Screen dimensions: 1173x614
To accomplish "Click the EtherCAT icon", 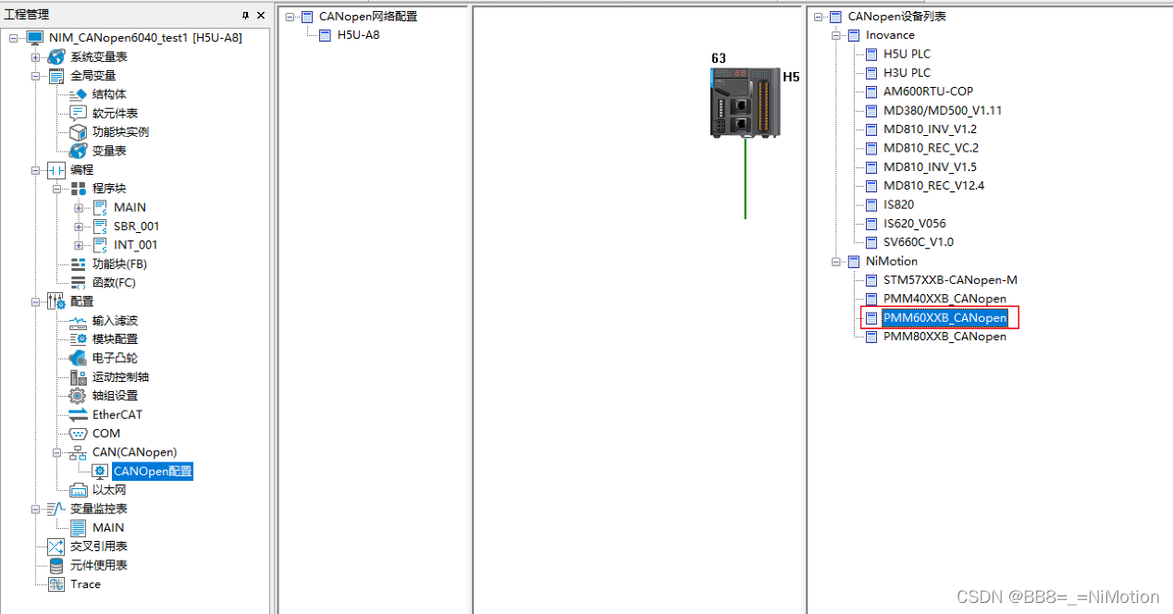I will tap(78, 415).
